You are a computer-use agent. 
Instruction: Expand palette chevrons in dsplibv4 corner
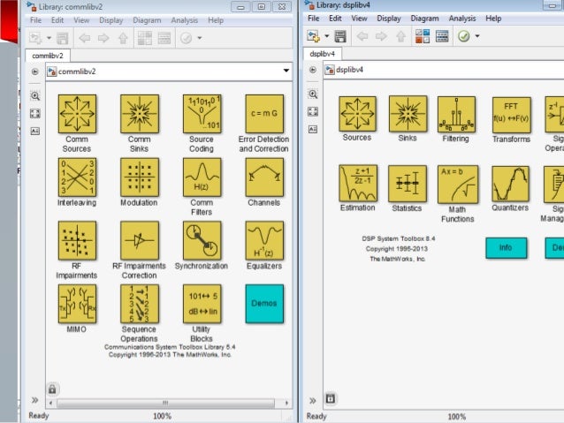click(x=313, y=400)
